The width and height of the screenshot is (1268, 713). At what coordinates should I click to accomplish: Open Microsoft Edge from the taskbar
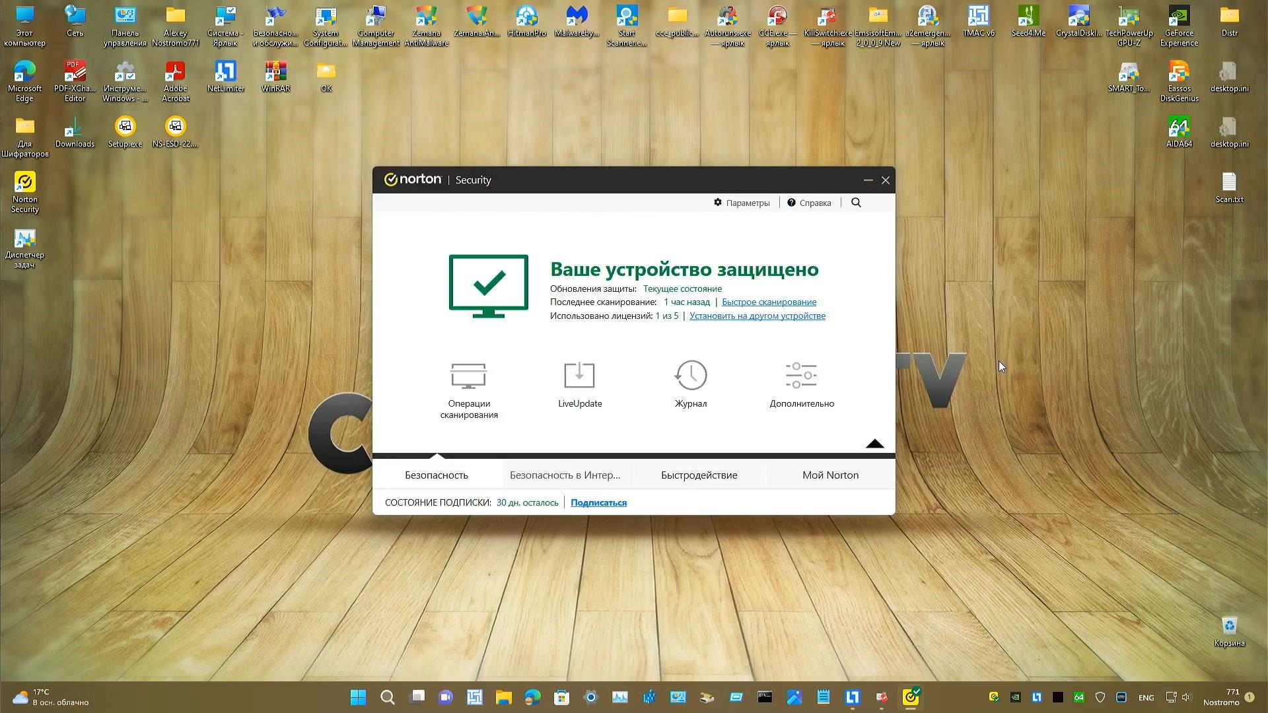tap(533, 697)
